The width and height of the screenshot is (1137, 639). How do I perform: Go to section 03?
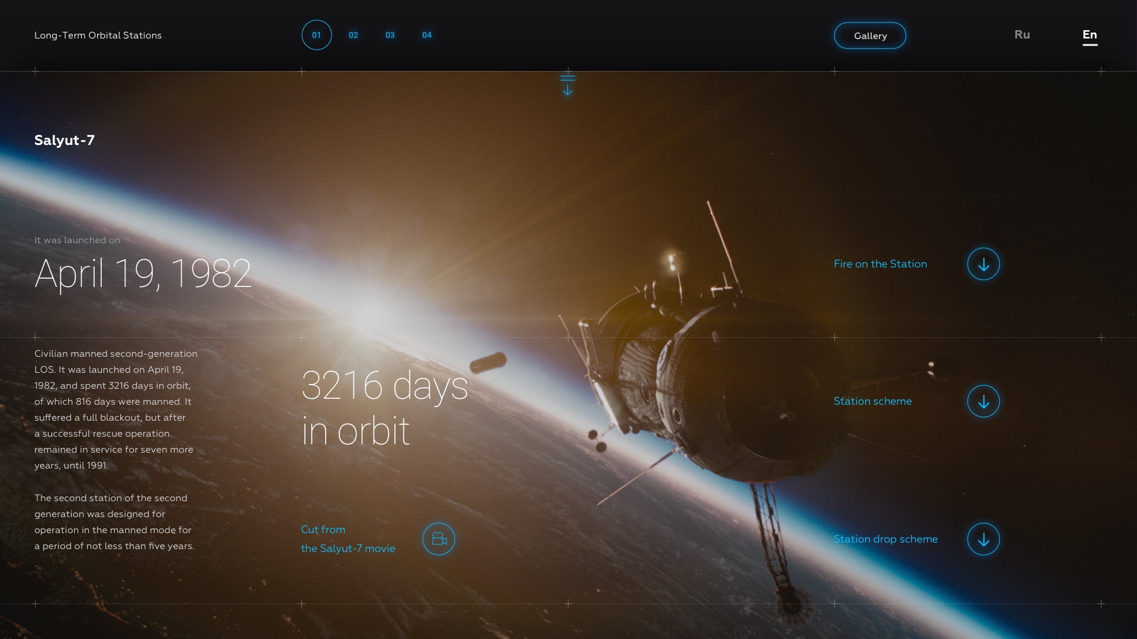390,35
